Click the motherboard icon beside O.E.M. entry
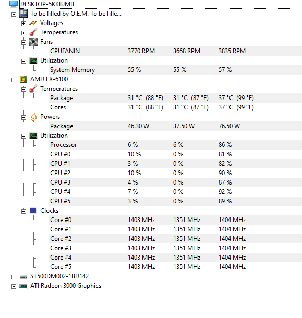Screen dimensions: 302x318 point(23,14)
